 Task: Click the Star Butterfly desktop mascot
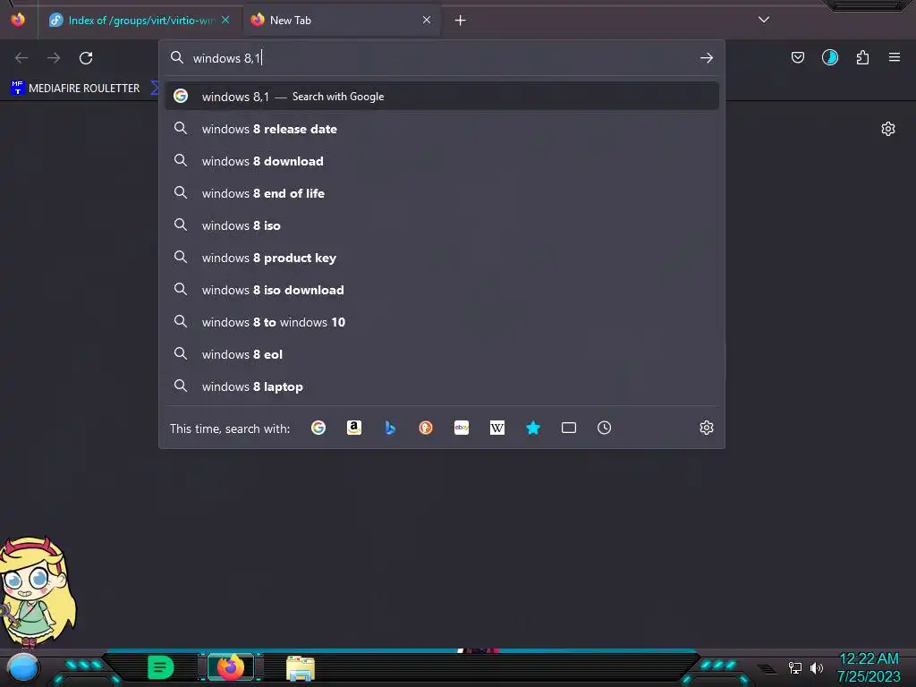pyautogui.click(x=36, y=592)
